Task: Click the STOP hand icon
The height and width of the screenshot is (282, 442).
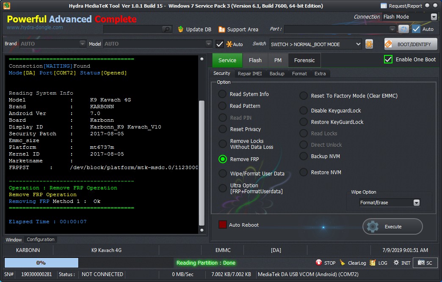Action: 319,263
